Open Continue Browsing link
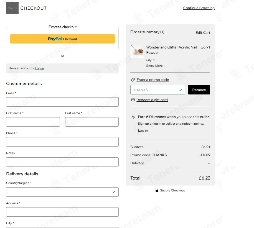This screenshot has height=228, width=254. coord(199,8)
